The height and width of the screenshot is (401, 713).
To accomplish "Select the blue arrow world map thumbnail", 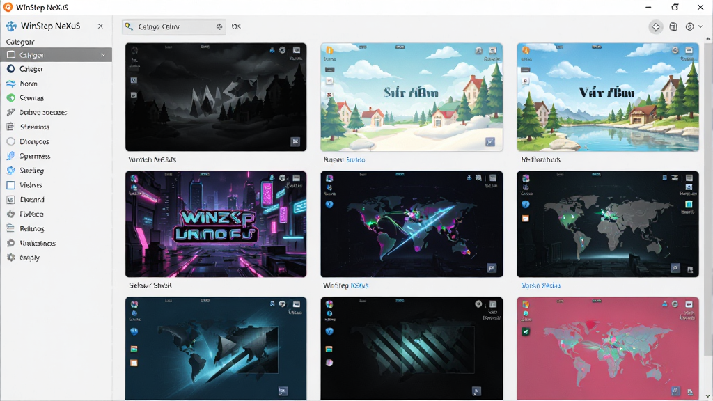I will tap(216, 349).
